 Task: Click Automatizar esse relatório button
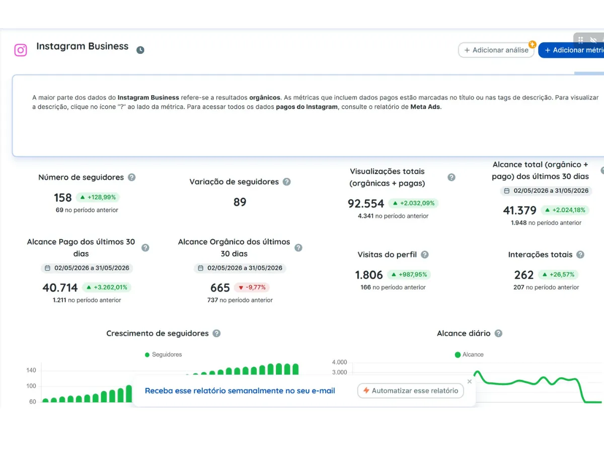[x=411, y=391]
